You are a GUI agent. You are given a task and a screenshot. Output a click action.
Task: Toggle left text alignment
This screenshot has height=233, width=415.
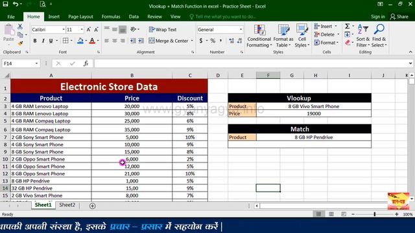[106, 41]
